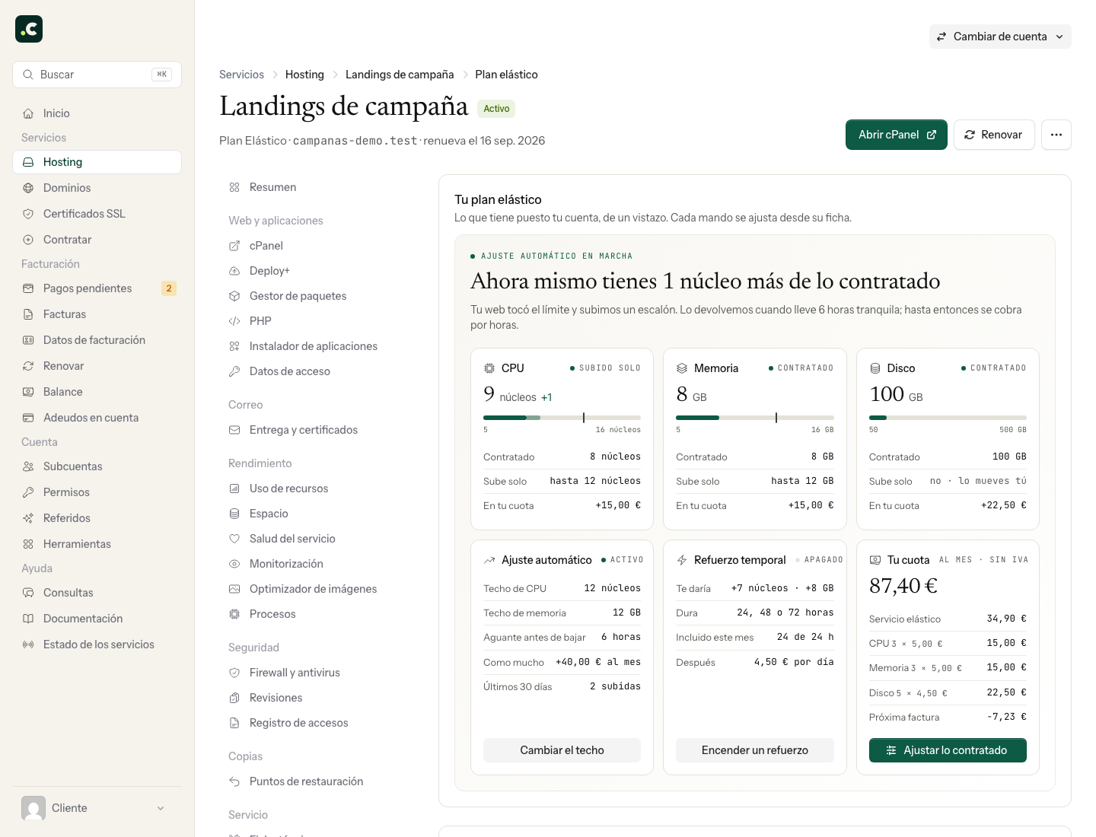Click the Puntos de restauración undo icon
1096x837 pixels.
click(x=234, y=781)
